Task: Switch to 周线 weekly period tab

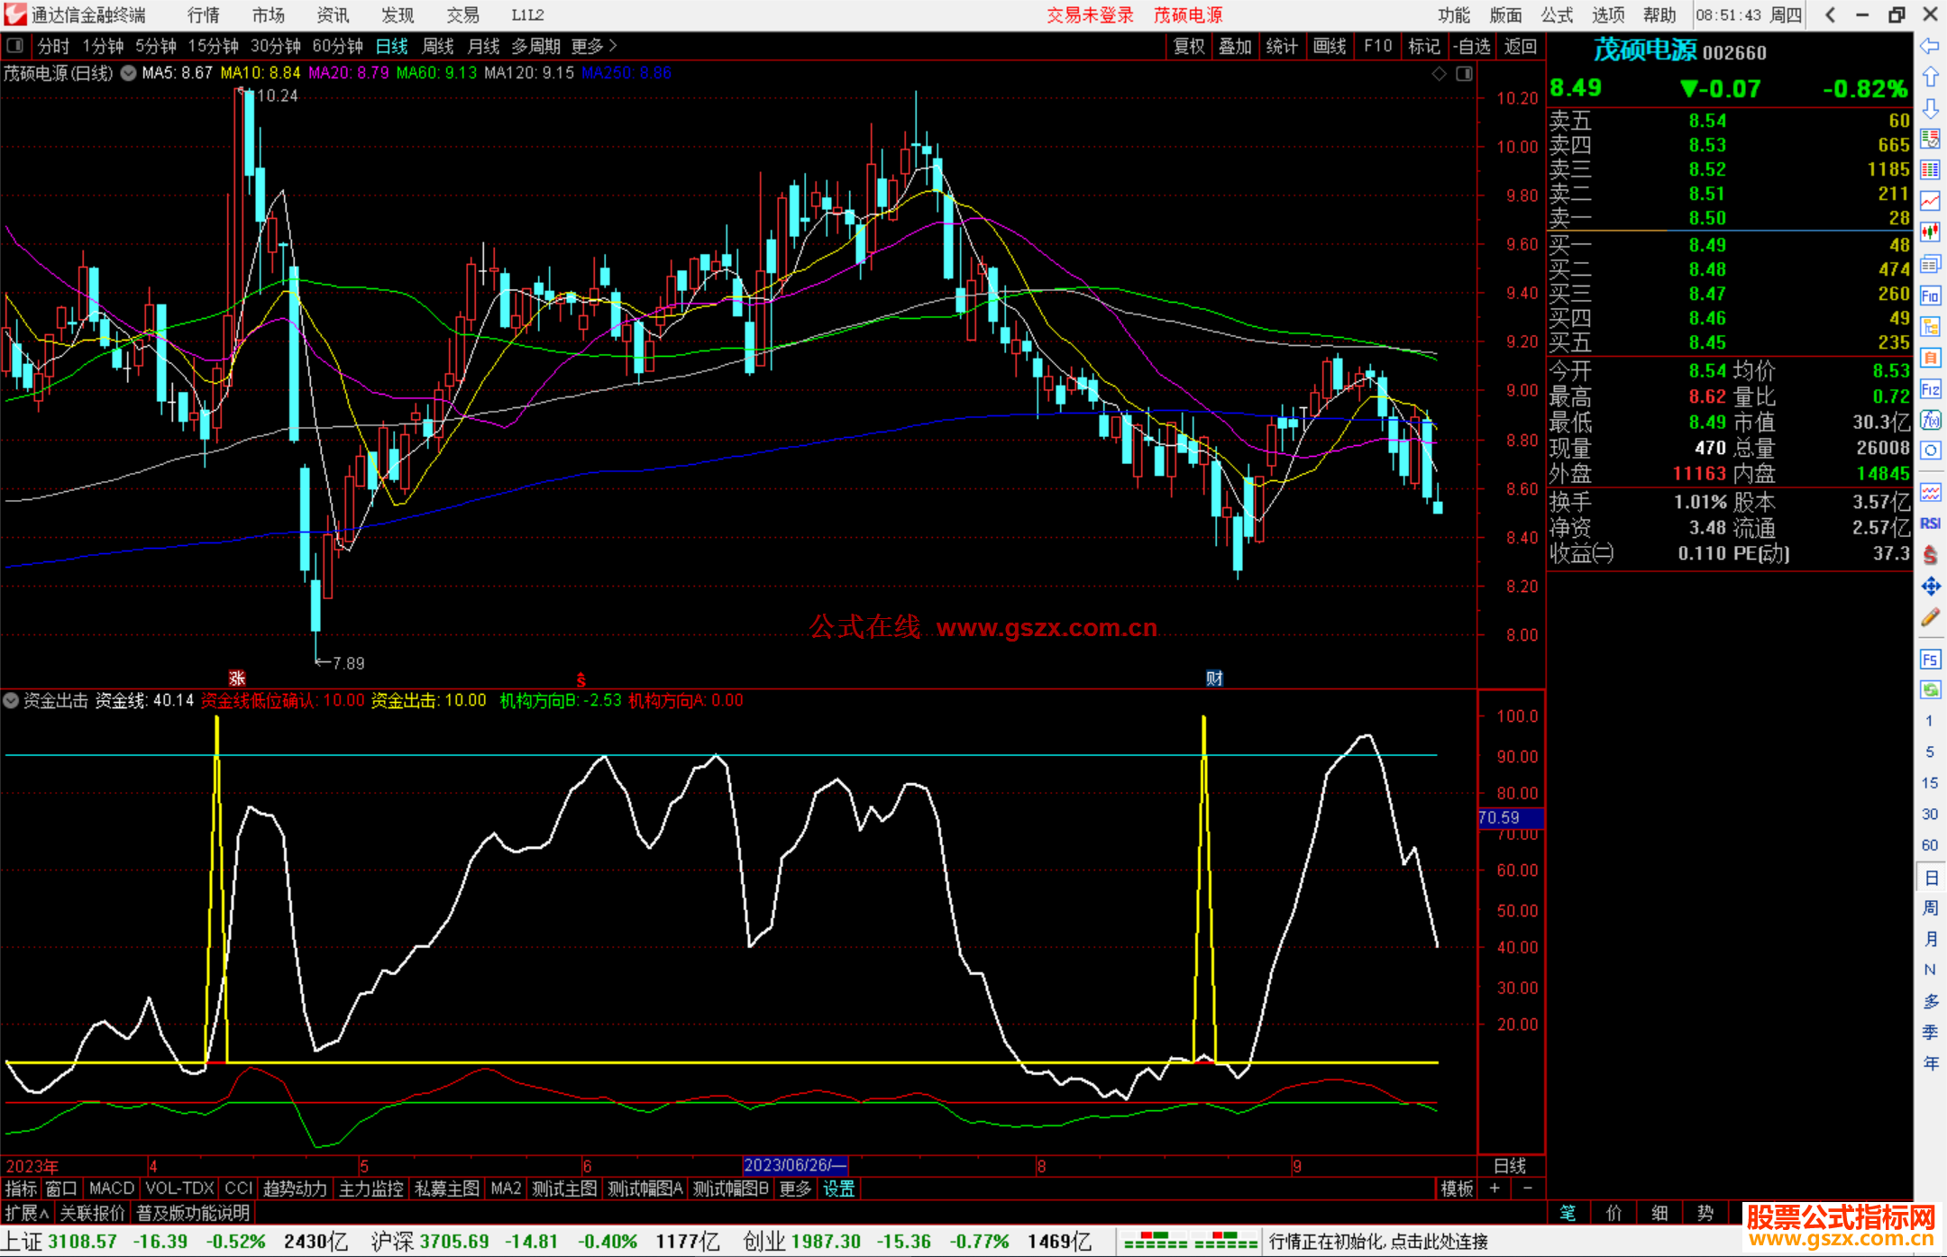Action: tap(438, 46)
